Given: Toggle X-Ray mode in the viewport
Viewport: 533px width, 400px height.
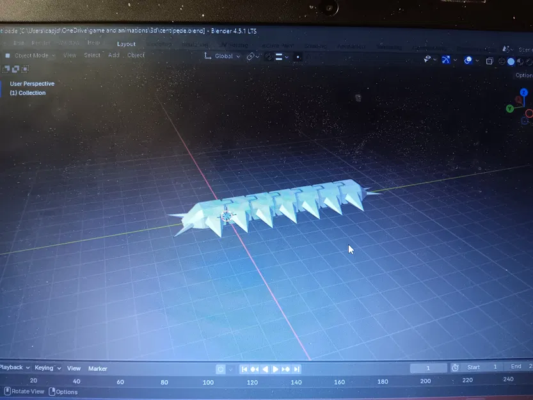Looking at the screenshot, I should tap(489, 61).
